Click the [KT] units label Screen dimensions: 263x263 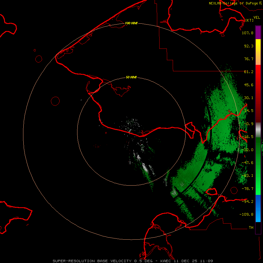coord(249,20)
